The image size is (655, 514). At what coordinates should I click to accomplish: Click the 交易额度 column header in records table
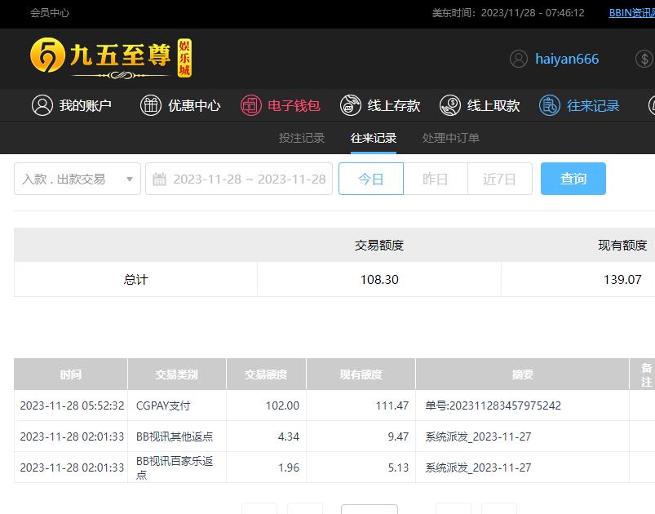266,374
